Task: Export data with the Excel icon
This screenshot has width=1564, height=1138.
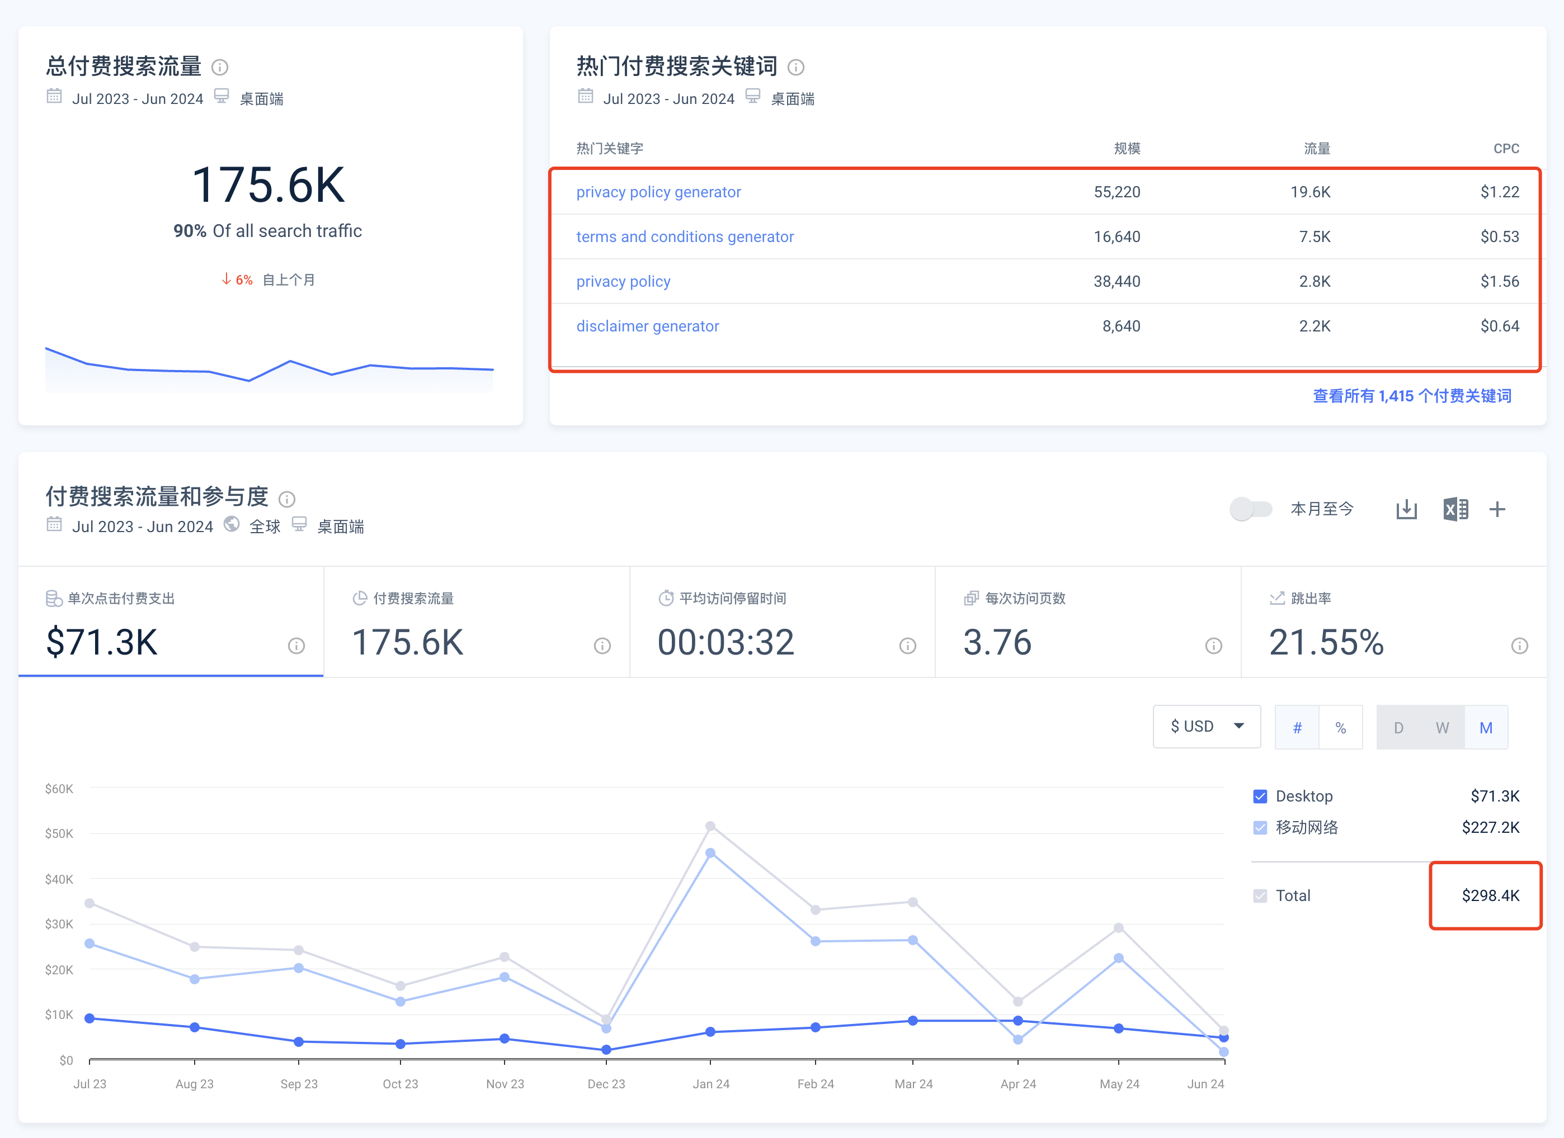Action: coord(1455,510)
